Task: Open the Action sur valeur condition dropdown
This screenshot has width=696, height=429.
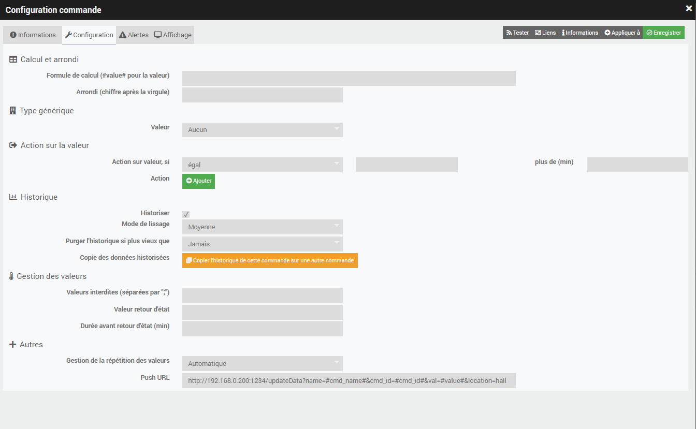Action: (x=262, y=165)
